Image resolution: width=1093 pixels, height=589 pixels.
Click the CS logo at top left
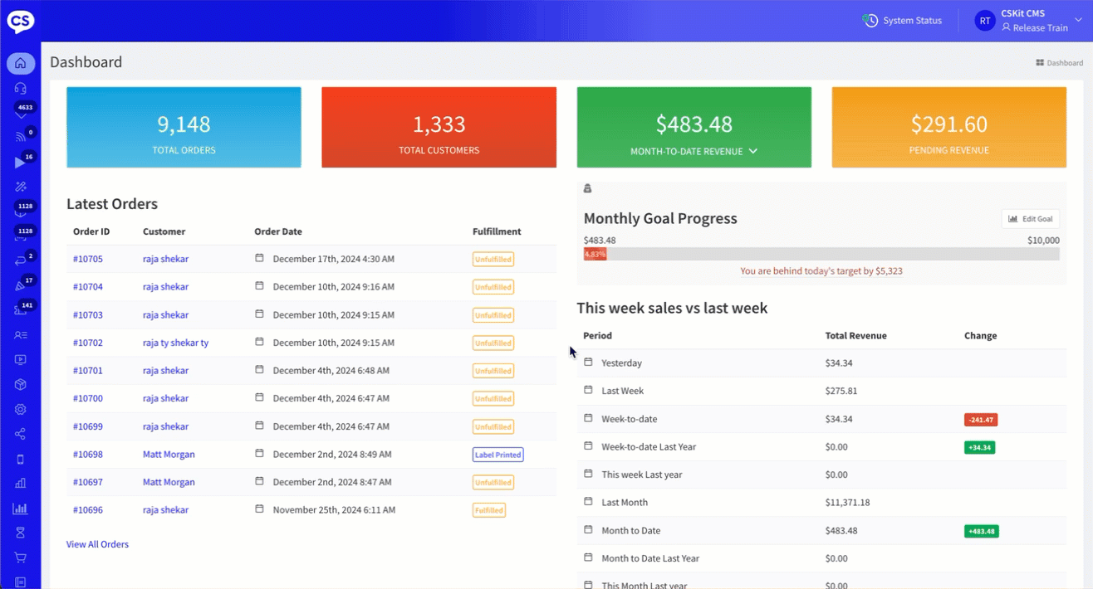point(21,21)
